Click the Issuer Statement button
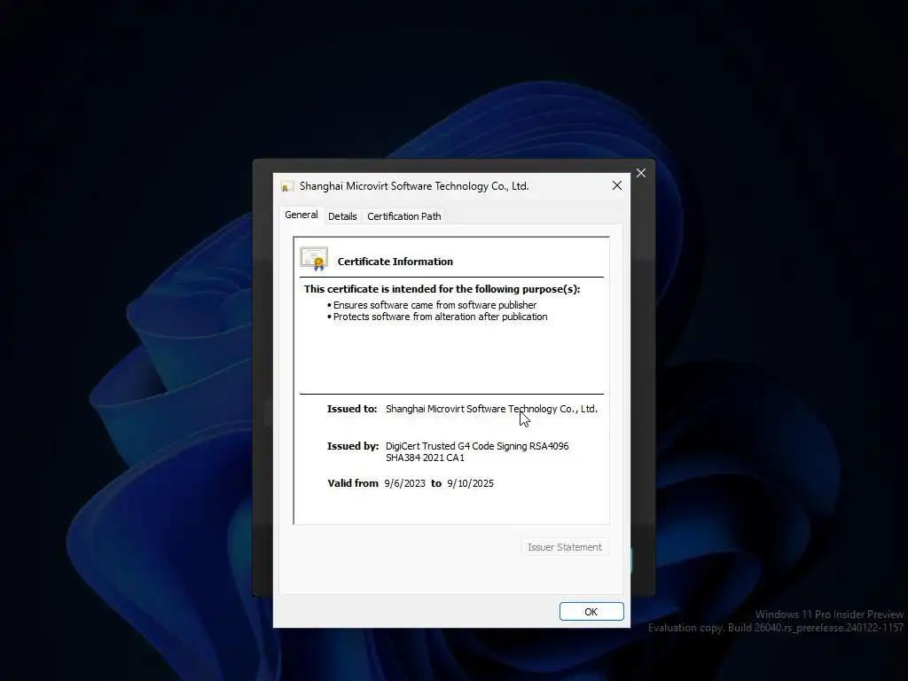Screen dimensions: 908x681 point(565,547)
